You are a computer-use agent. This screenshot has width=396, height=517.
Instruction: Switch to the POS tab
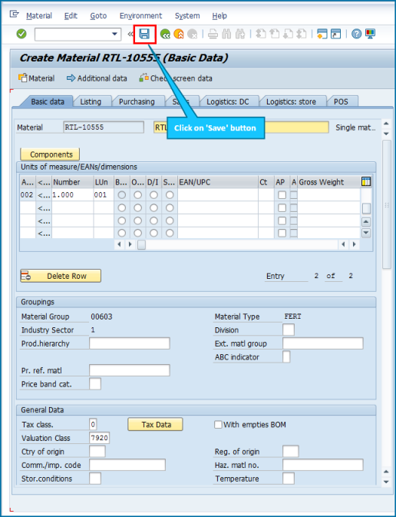tap(341, 101)
